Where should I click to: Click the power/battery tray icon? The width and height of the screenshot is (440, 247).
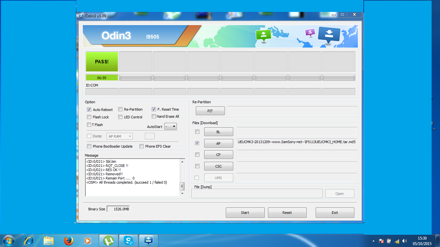pos(389,241)
